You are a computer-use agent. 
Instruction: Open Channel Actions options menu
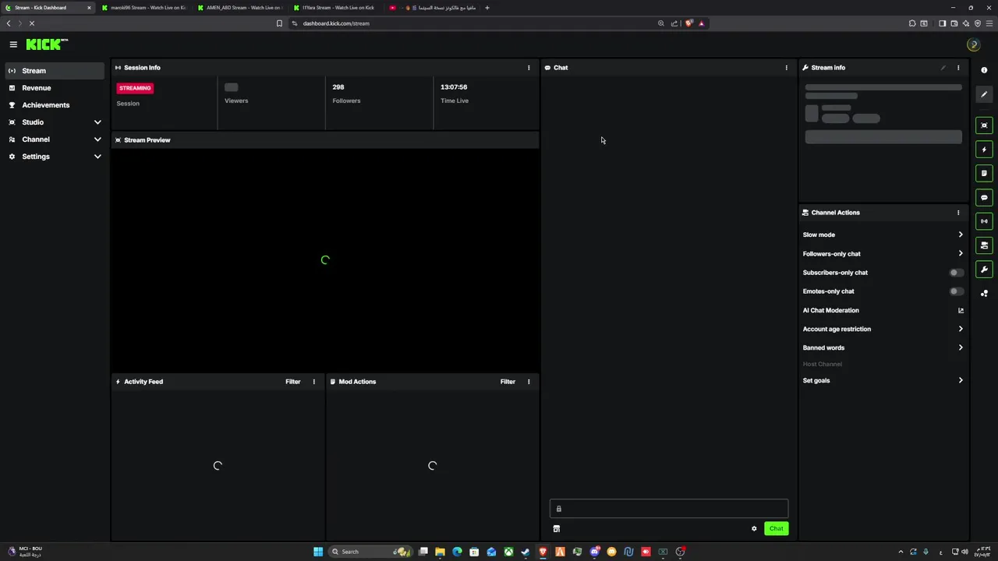[x=958, y=213]
